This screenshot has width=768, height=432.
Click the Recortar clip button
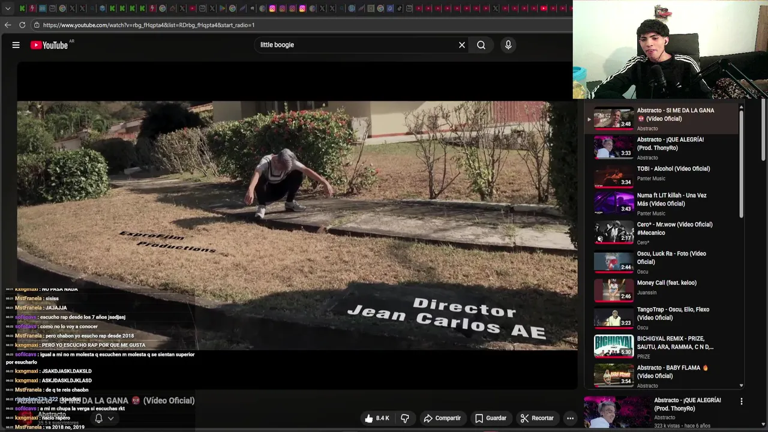[x=537, y=418]
